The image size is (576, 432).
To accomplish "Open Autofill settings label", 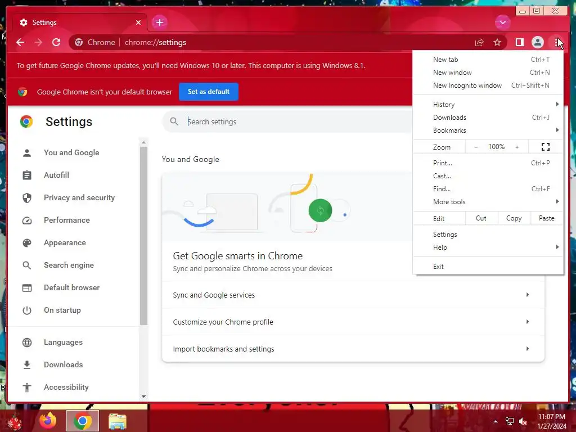I will click(57, 175).
